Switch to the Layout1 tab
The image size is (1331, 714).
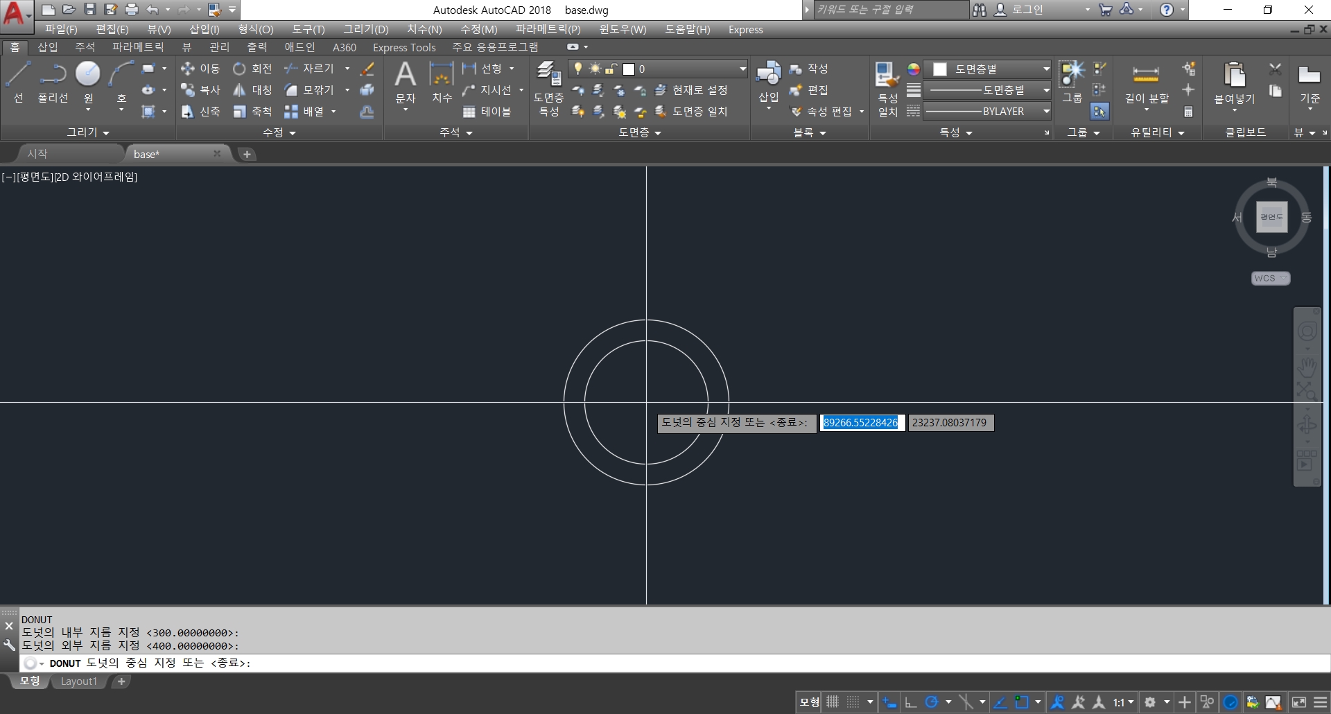[x=79, y=681]
